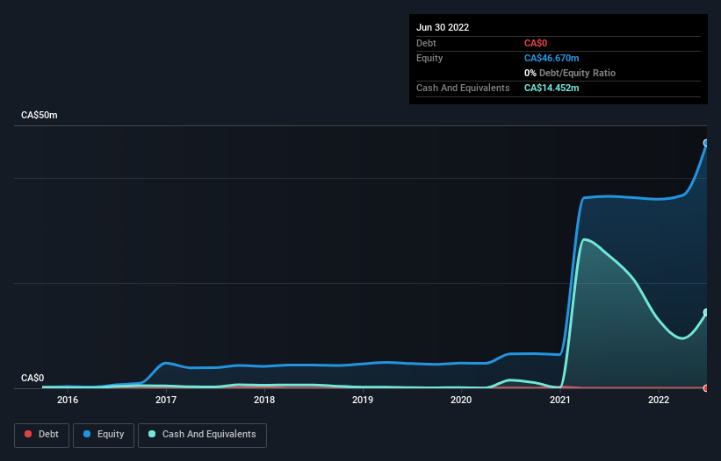Click the 2022 x-axis label
721x461 pixels.
click(x=659, y=400)
